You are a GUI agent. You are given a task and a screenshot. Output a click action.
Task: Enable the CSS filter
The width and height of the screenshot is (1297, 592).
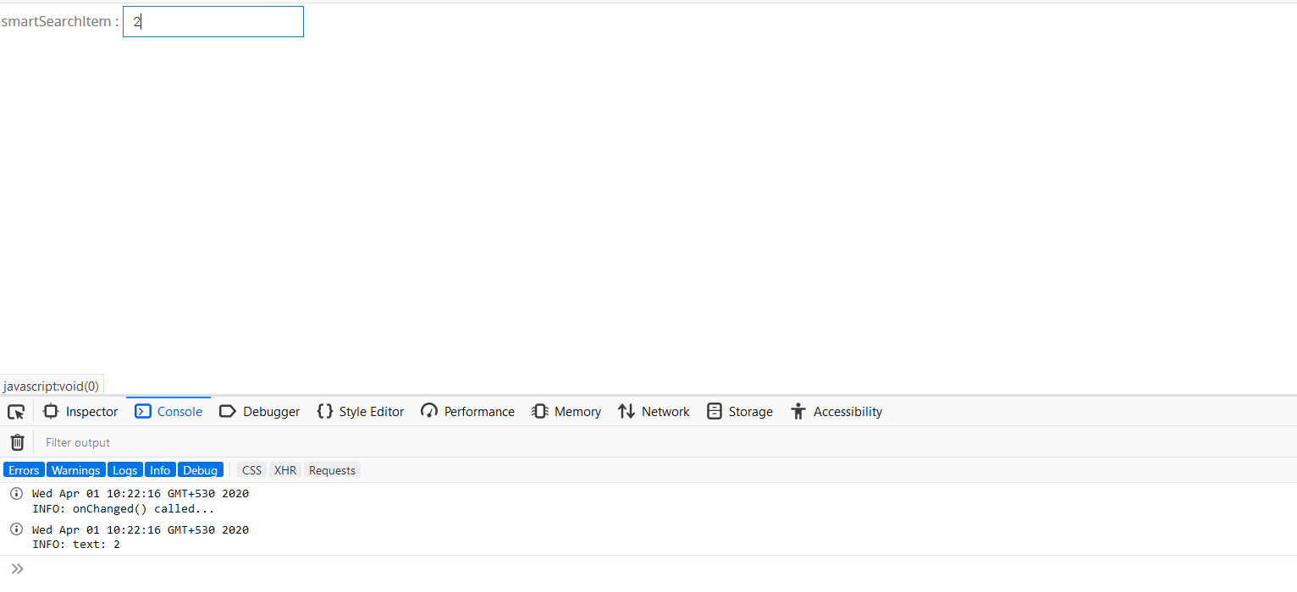pyautogui.click(x=251, y=470)
